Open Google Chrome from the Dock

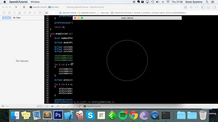point(134,115)
